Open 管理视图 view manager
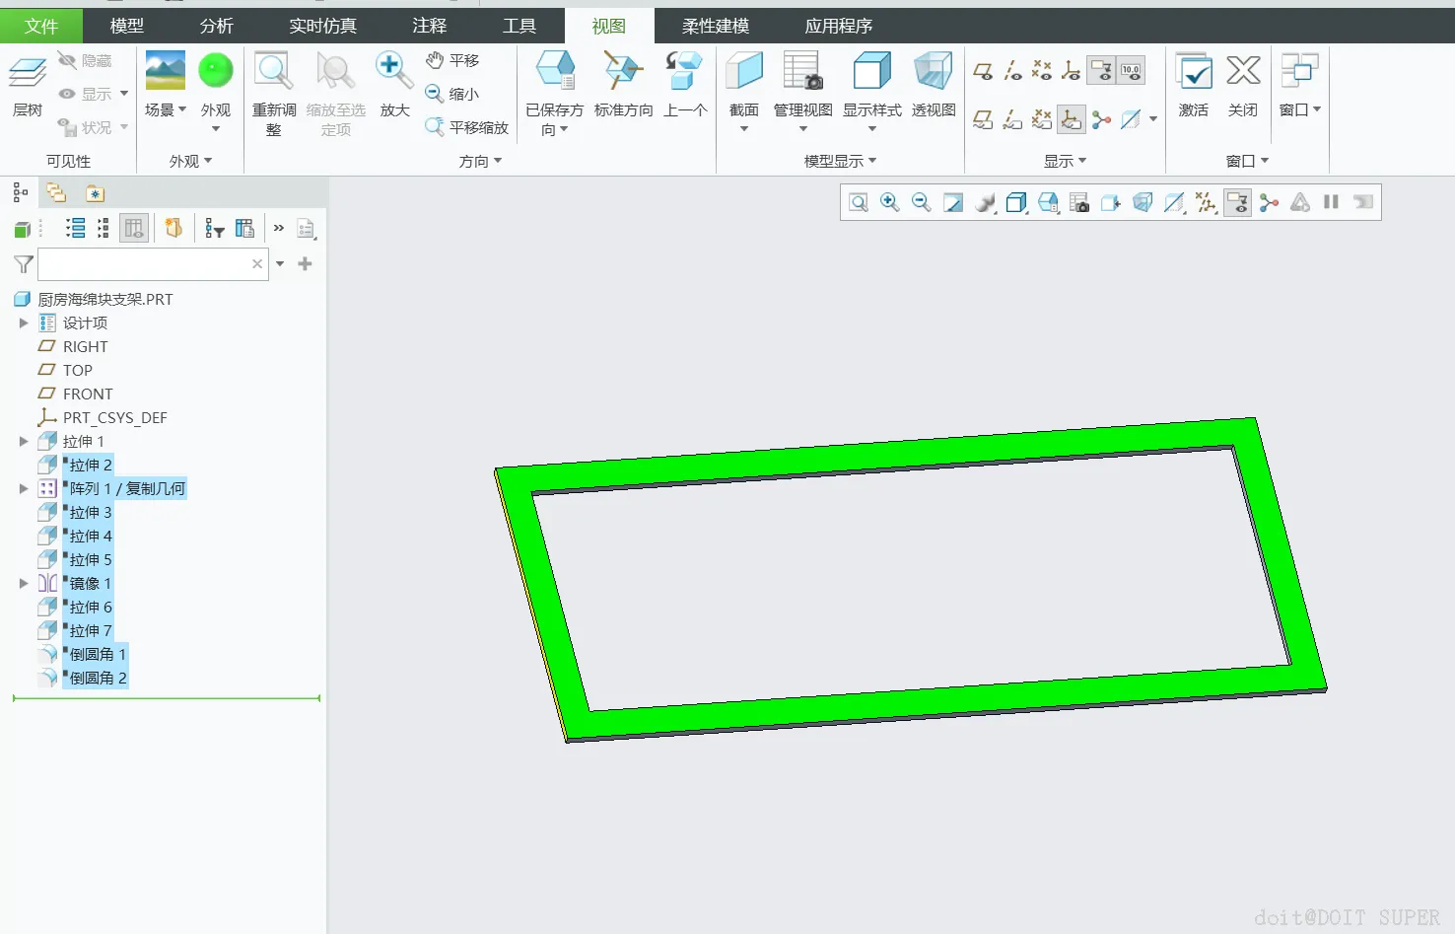Image resolution: width=1455 pixels, height=934 pixels. [802, 72]
